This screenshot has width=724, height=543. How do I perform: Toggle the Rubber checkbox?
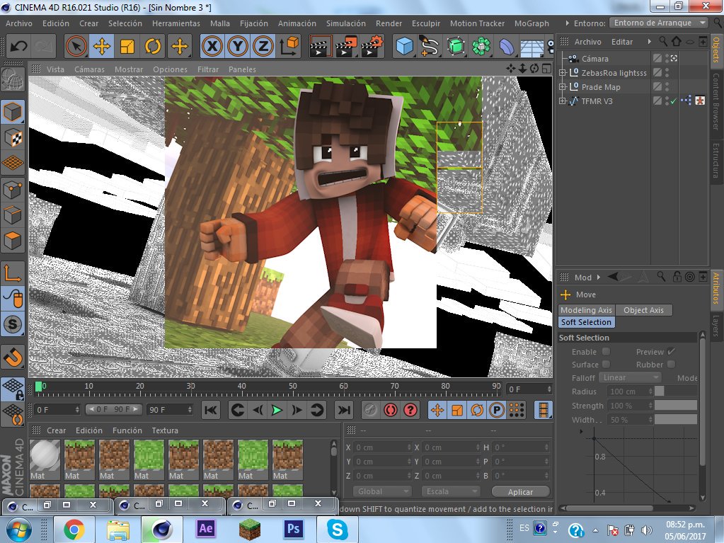(x=672, y=365)
